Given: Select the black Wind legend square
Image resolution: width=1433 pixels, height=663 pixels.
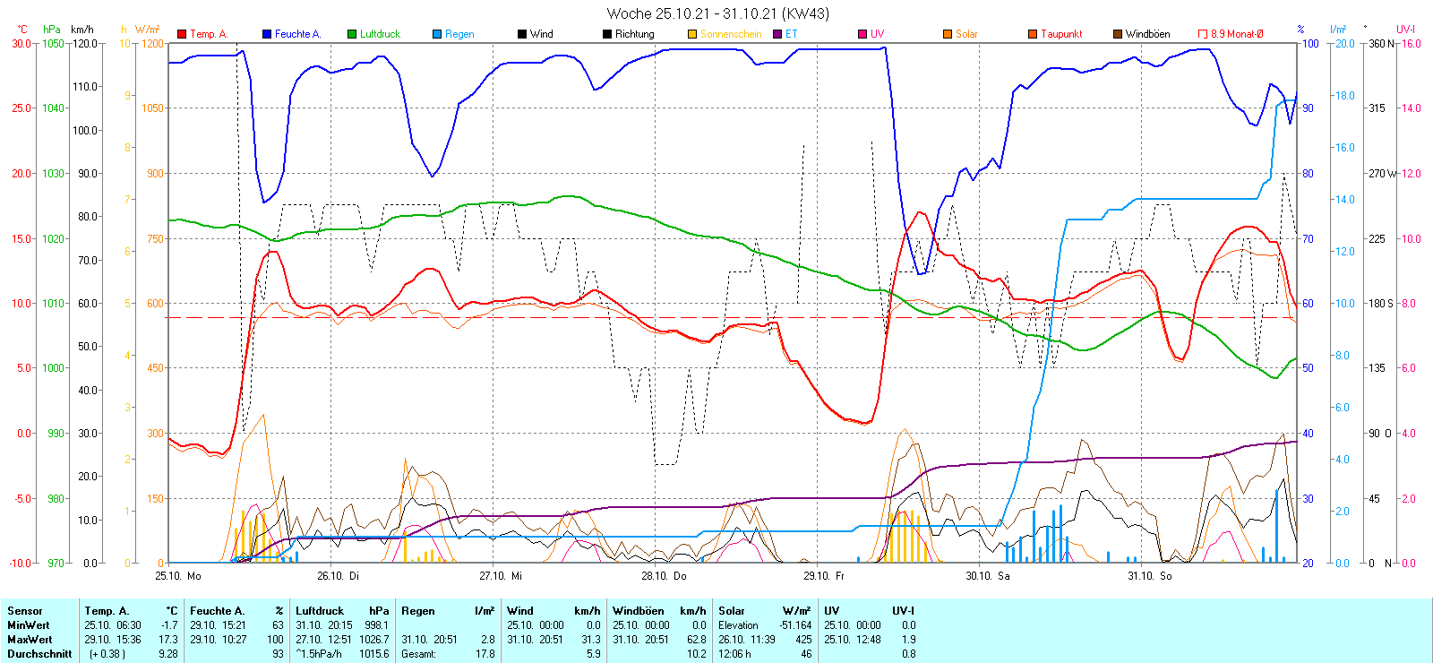Looking at the screenshot, I should (x=522, y=34).
